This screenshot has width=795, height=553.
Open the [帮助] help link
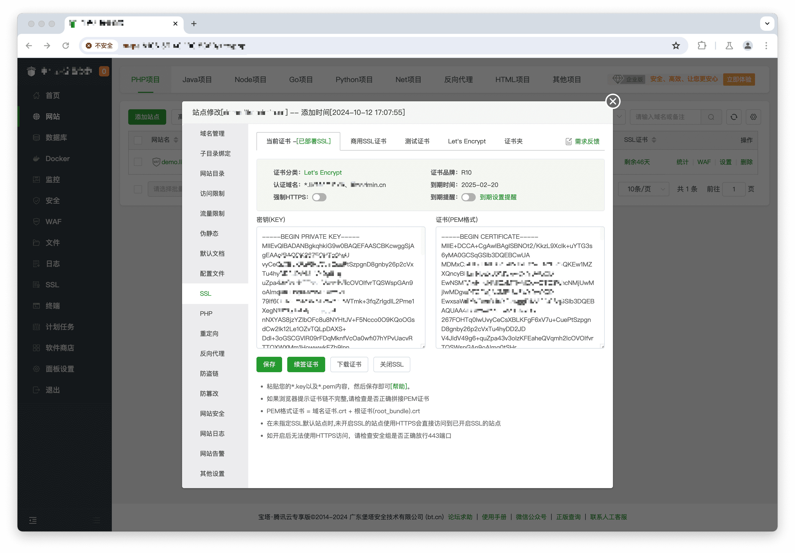(399, 387)
